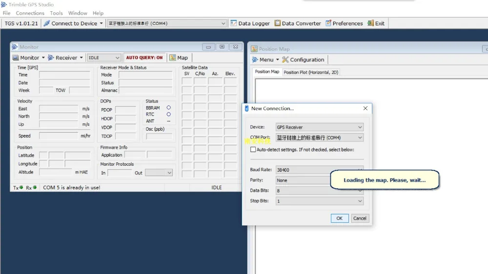488x274 pixels.
Task: Toggle the AUTO QUERY: ON button
Action: pos(144,58)
